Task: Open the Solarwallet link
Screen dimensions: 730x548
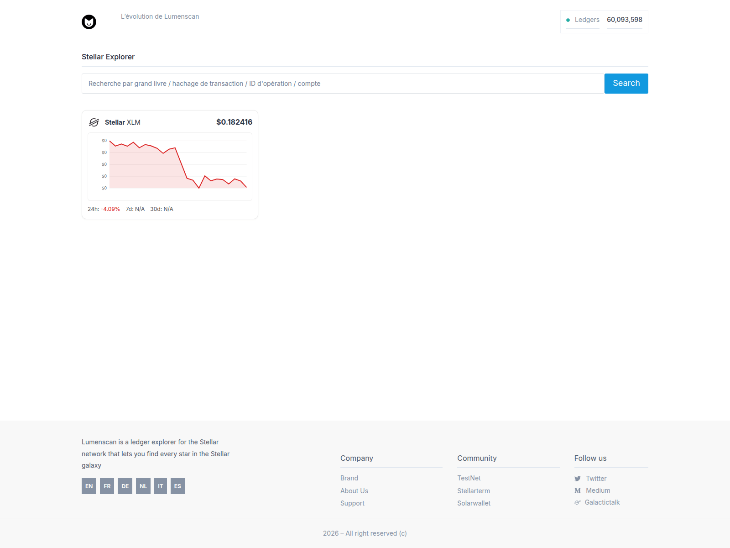Action: tap(474, 503)
